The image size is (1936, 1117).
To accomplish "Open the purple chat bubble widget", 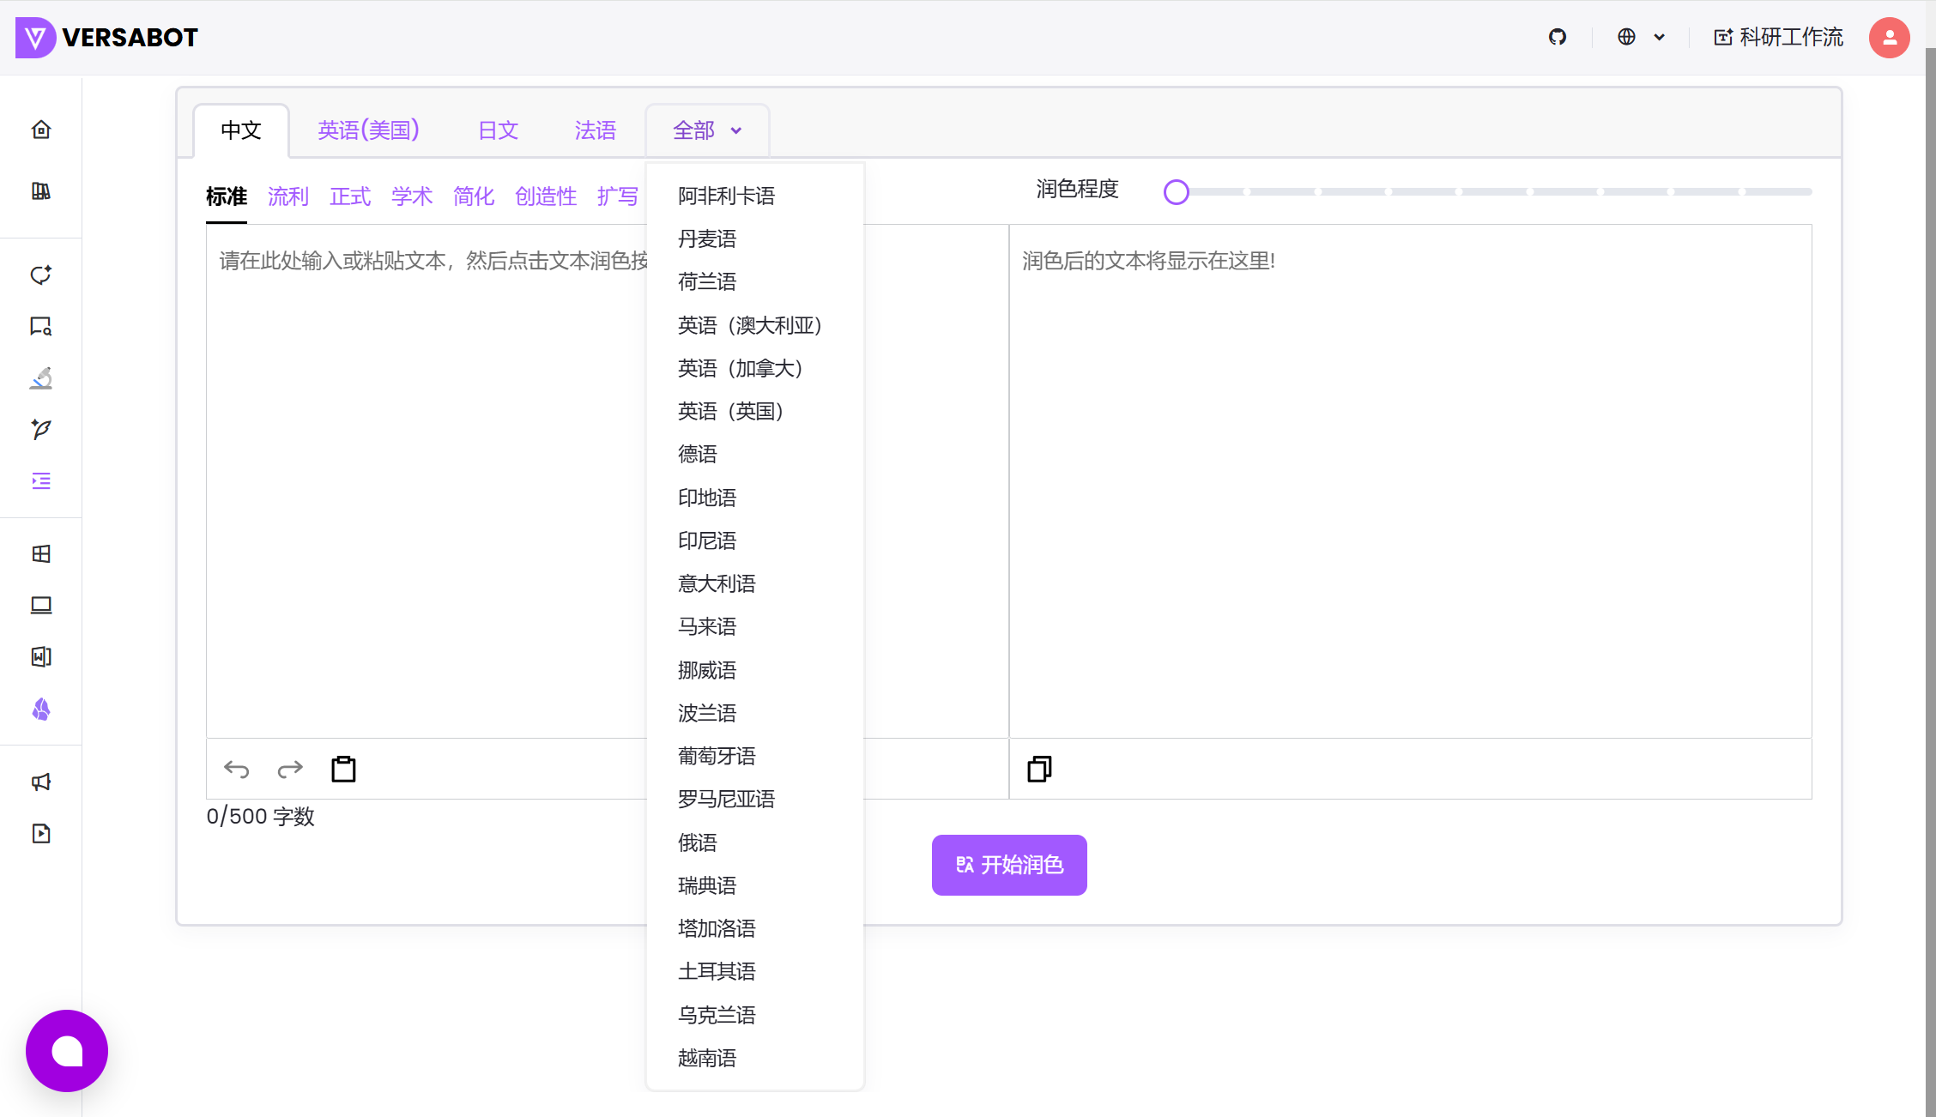I will coord(67,1050).
